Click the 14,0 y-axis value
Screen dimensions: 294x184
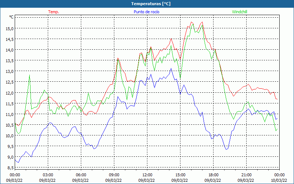coord(10,50)
